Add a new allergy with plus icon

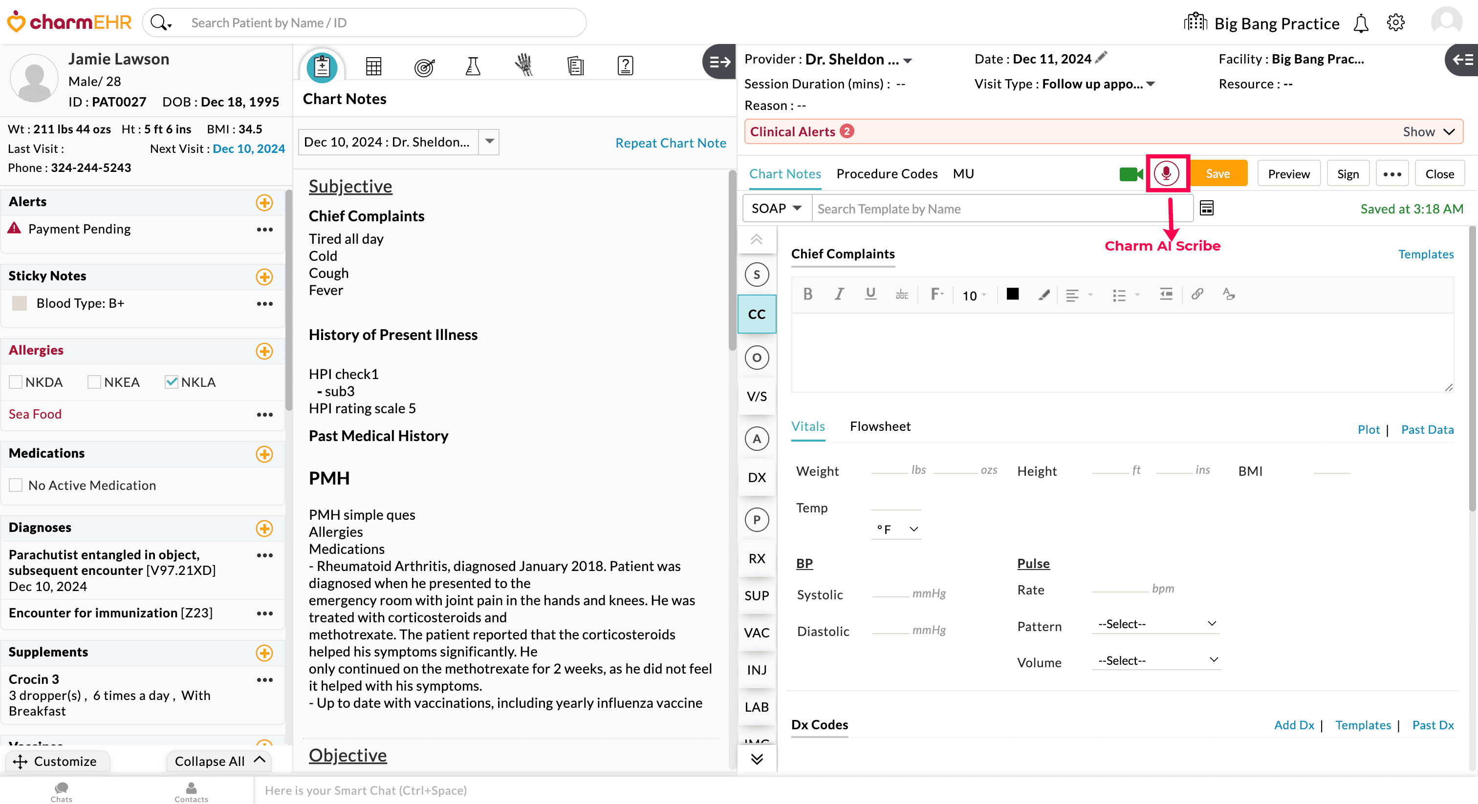tap(264, 351)
